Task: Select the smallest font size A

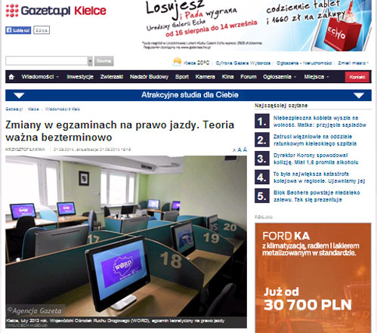Action: click(x=234, y=150)
